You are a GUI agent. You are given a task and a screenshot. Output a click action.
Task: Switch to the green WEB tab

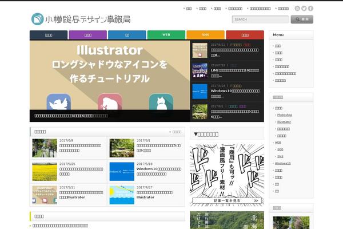166,35
